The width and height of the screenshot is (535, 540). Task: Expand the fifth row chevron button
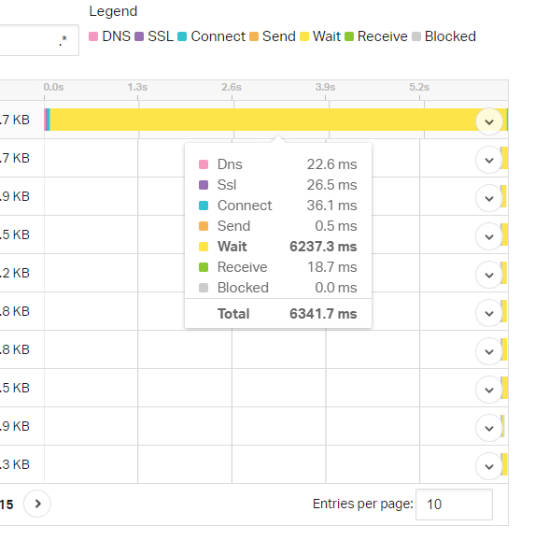[489, 275]
